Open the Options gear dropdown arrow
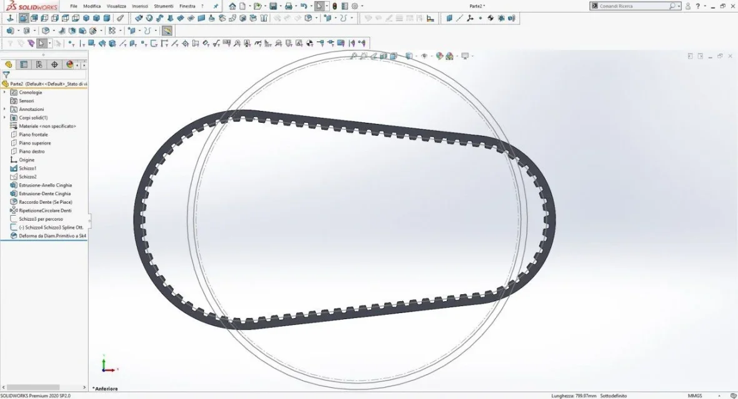Screen dimensions: 738x399 pyautogui.click(x=361, y=6)
